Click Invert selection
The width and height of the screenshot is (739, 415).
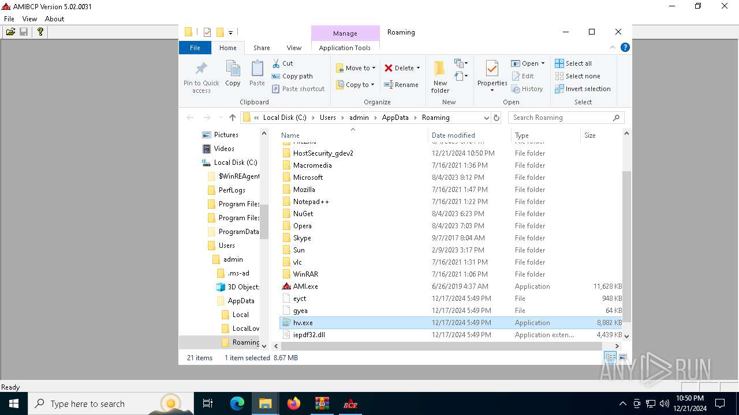(x=583, y=89)
